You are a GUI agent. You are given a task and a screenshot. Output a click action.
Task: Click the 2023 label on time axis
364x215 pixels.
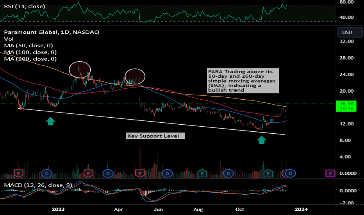[x=58, y=210]
